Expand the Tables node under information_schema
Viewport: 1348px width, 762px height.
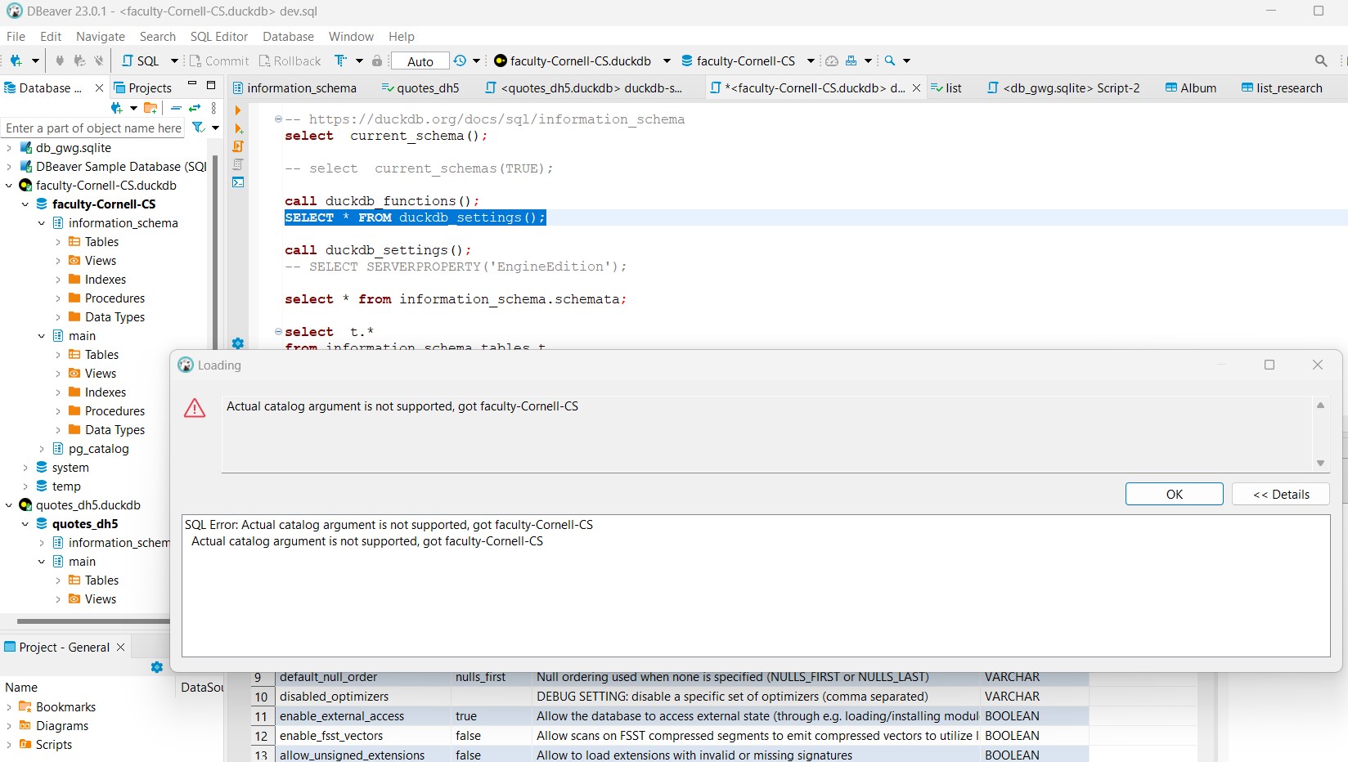(x=58, y=241)
